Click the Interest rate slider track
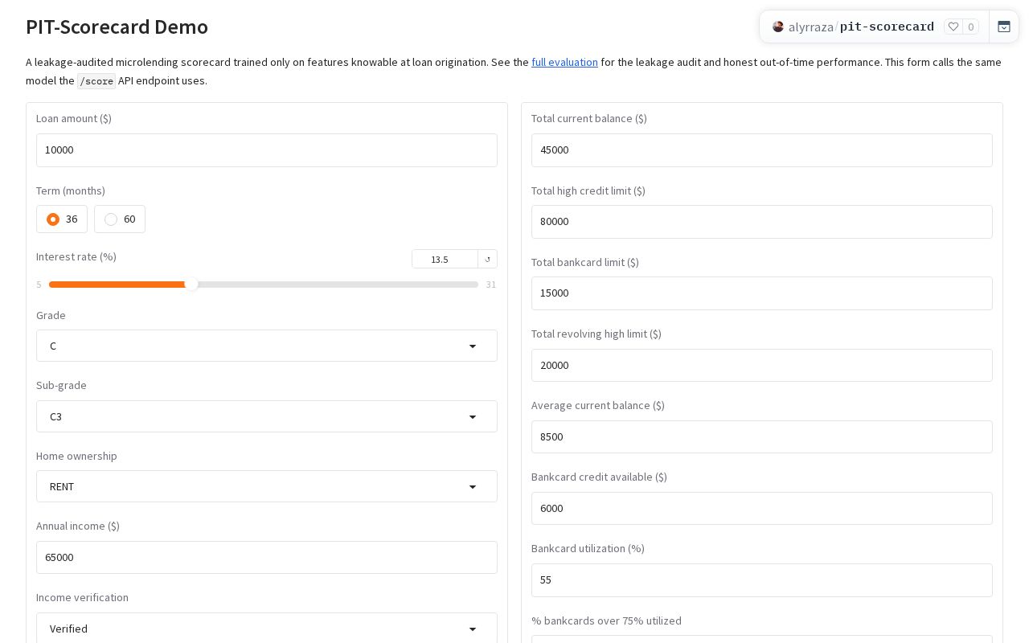Viewport: 1029px width, 643px height. [264, 285]
